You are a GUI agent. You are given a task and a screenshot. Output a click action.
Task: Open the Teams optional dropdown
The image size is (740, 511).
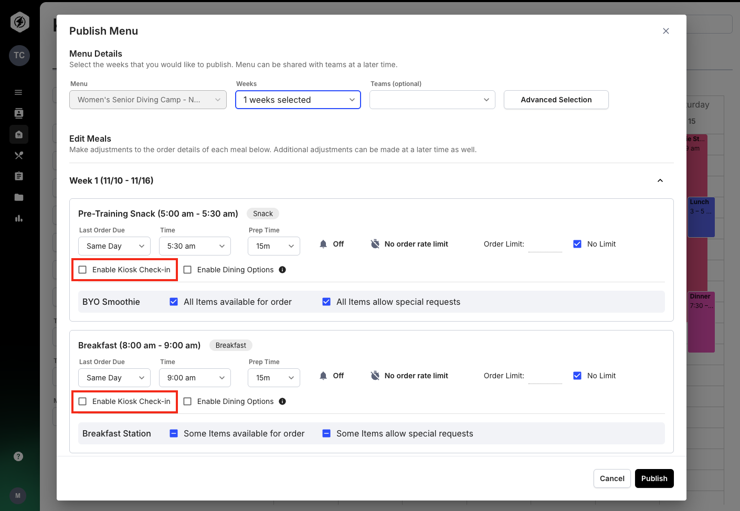(x=432, y=100)
